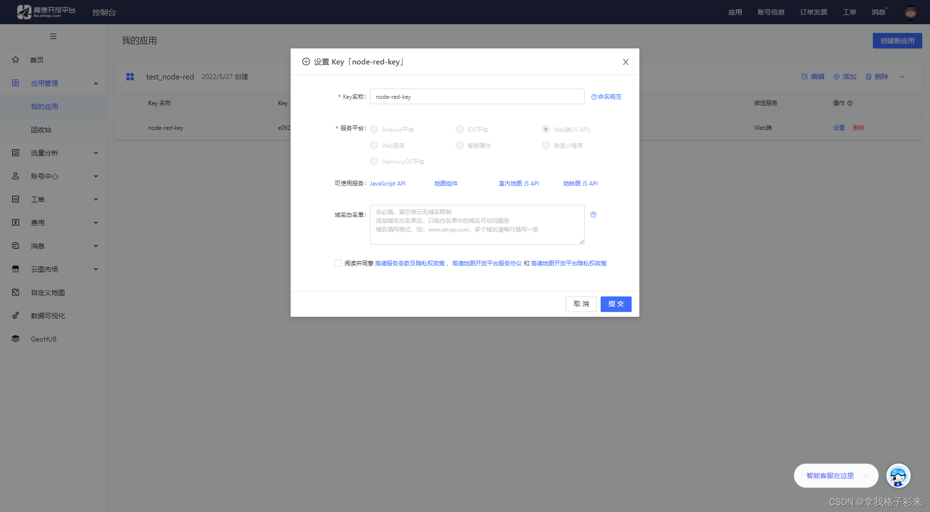Click the 域名白名单 text area
The height and width of the screenshot is (512, 930).
(x=477, y=225)
